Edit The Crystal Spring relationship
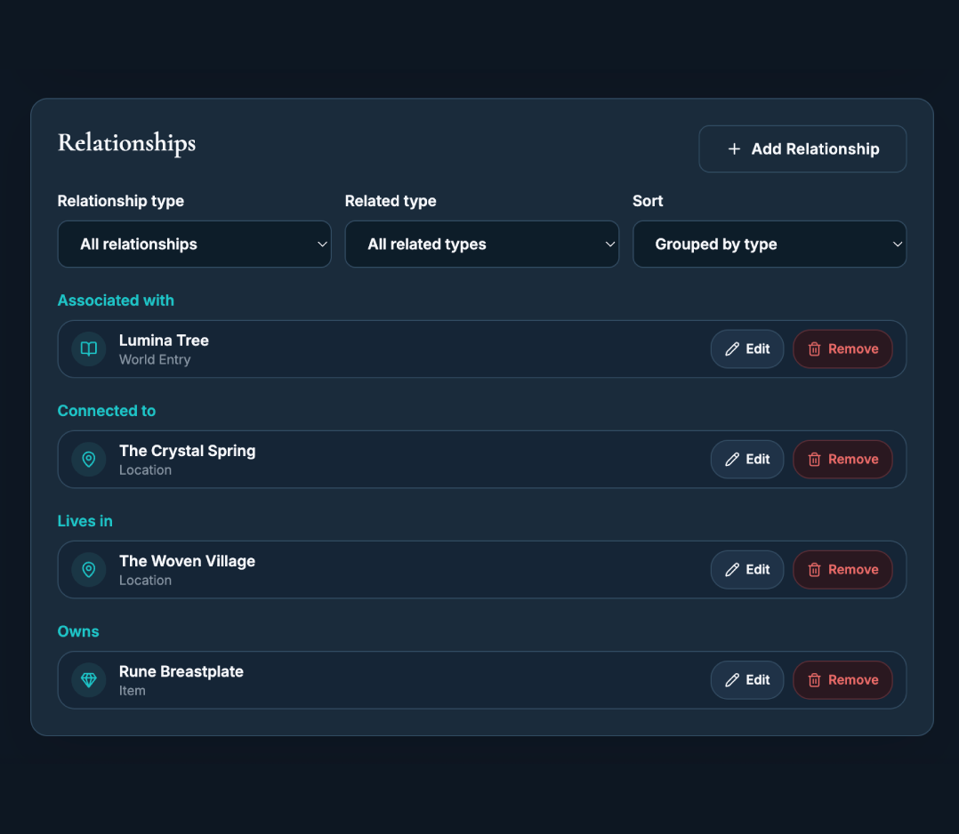The height and width of the screenshot is (834, 959). click(746, 459)
